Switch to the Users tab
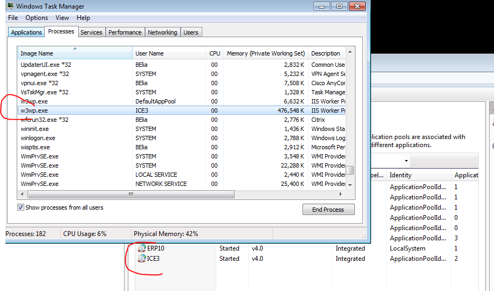 click(x=190, y=32)
